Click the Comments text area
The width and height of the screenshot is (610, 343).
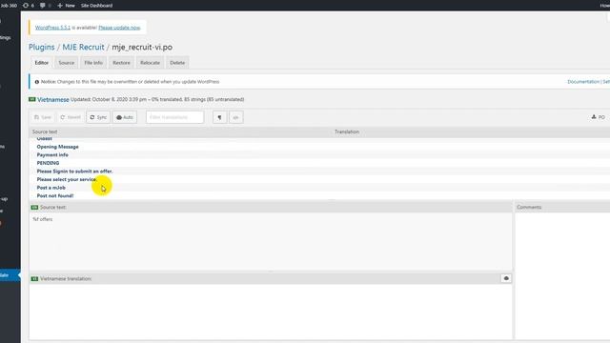[562, 276]
